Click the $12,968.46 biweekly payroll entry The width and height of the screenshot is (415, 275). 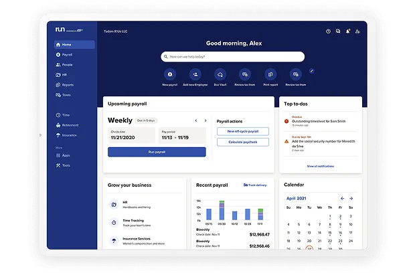click(x=233, y=244)
